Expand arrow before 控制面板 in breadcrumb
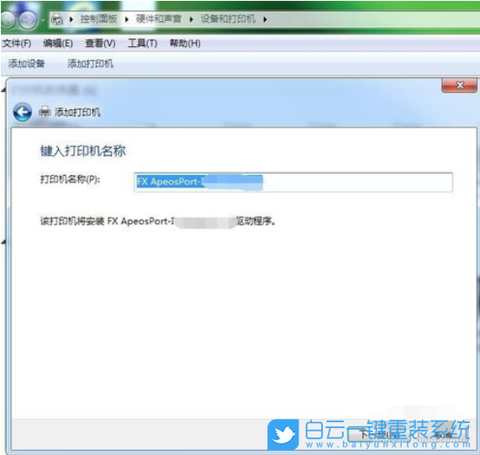Screen dimensions: 480x455 pos(71,19)
